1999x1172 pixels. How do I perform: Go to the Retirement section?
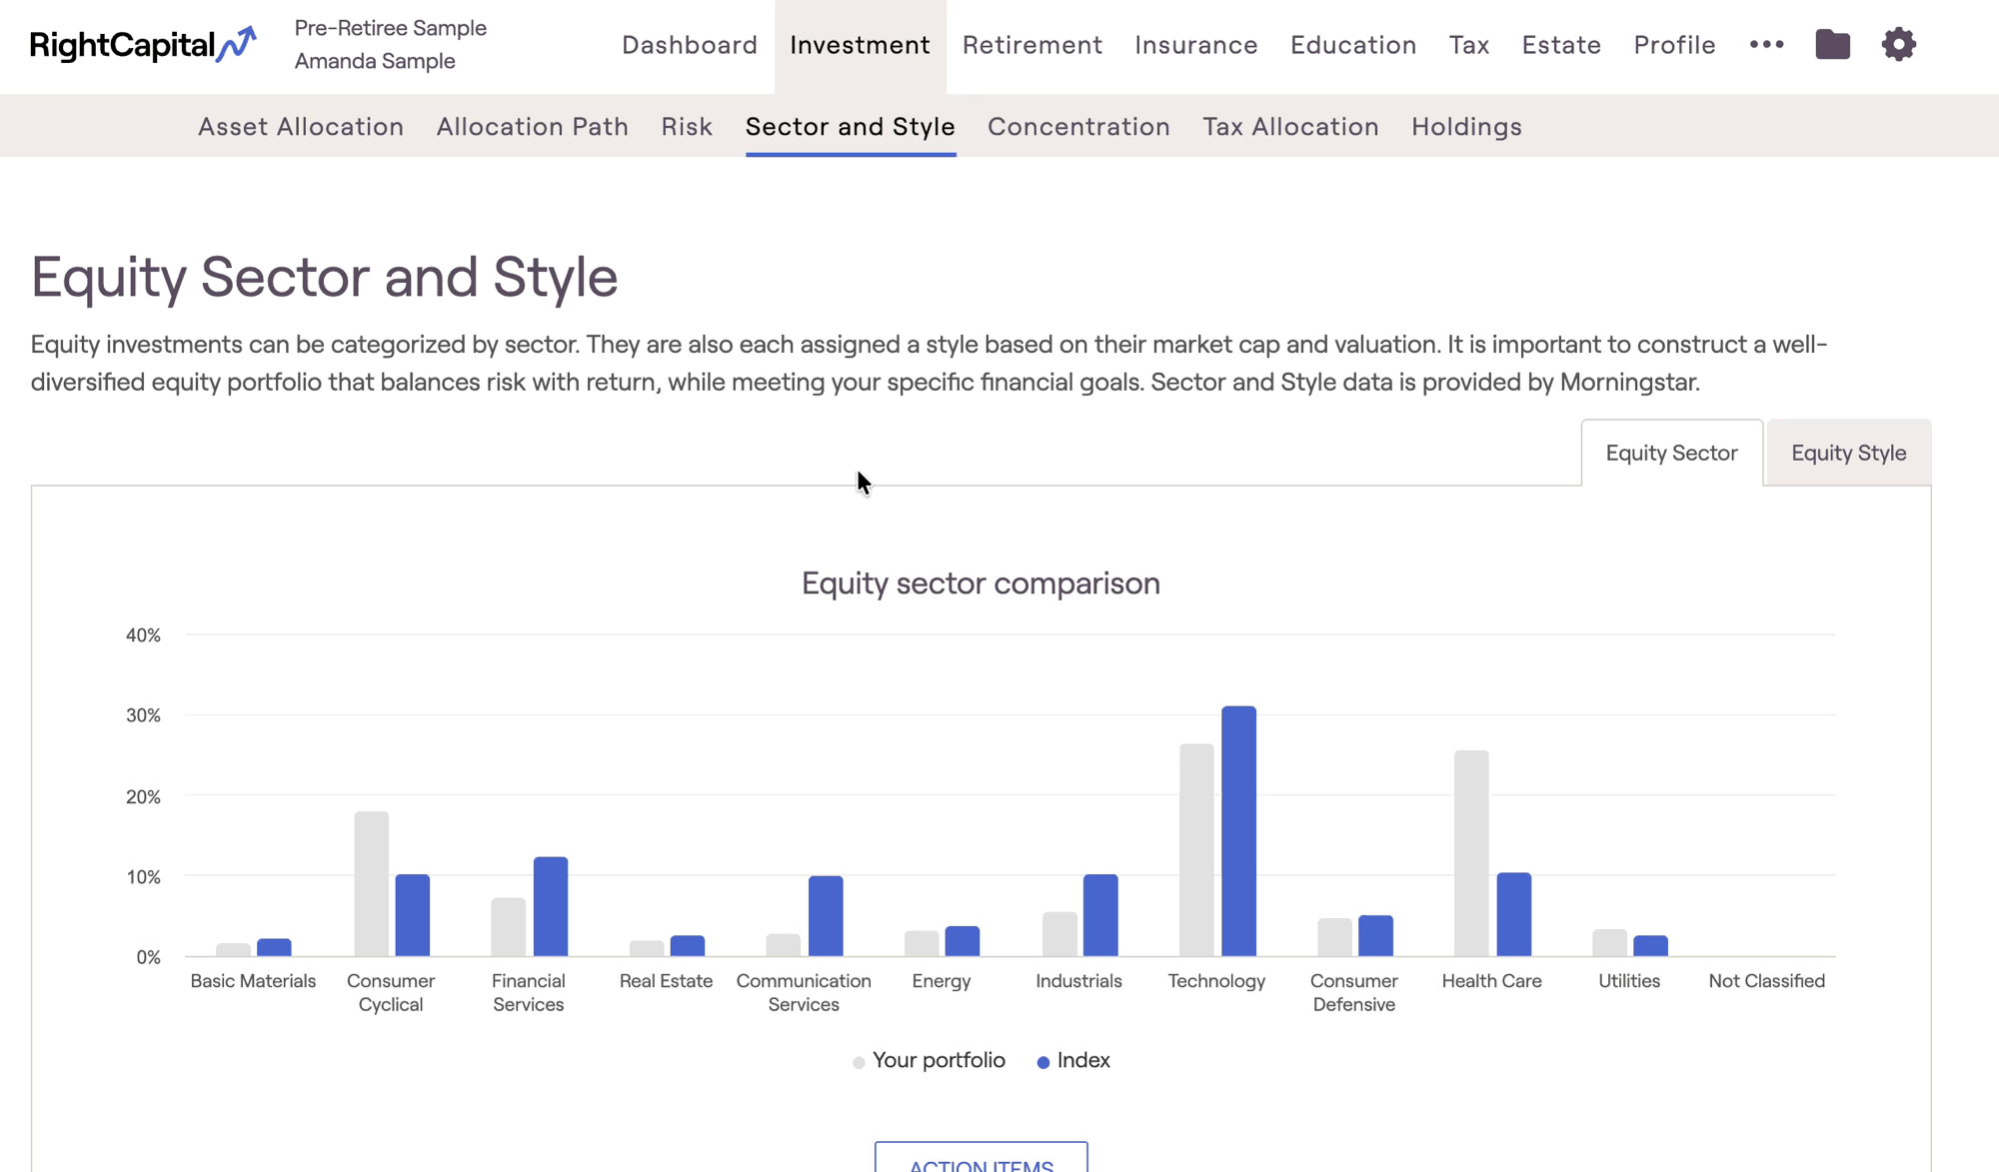tap(1032, 45)
